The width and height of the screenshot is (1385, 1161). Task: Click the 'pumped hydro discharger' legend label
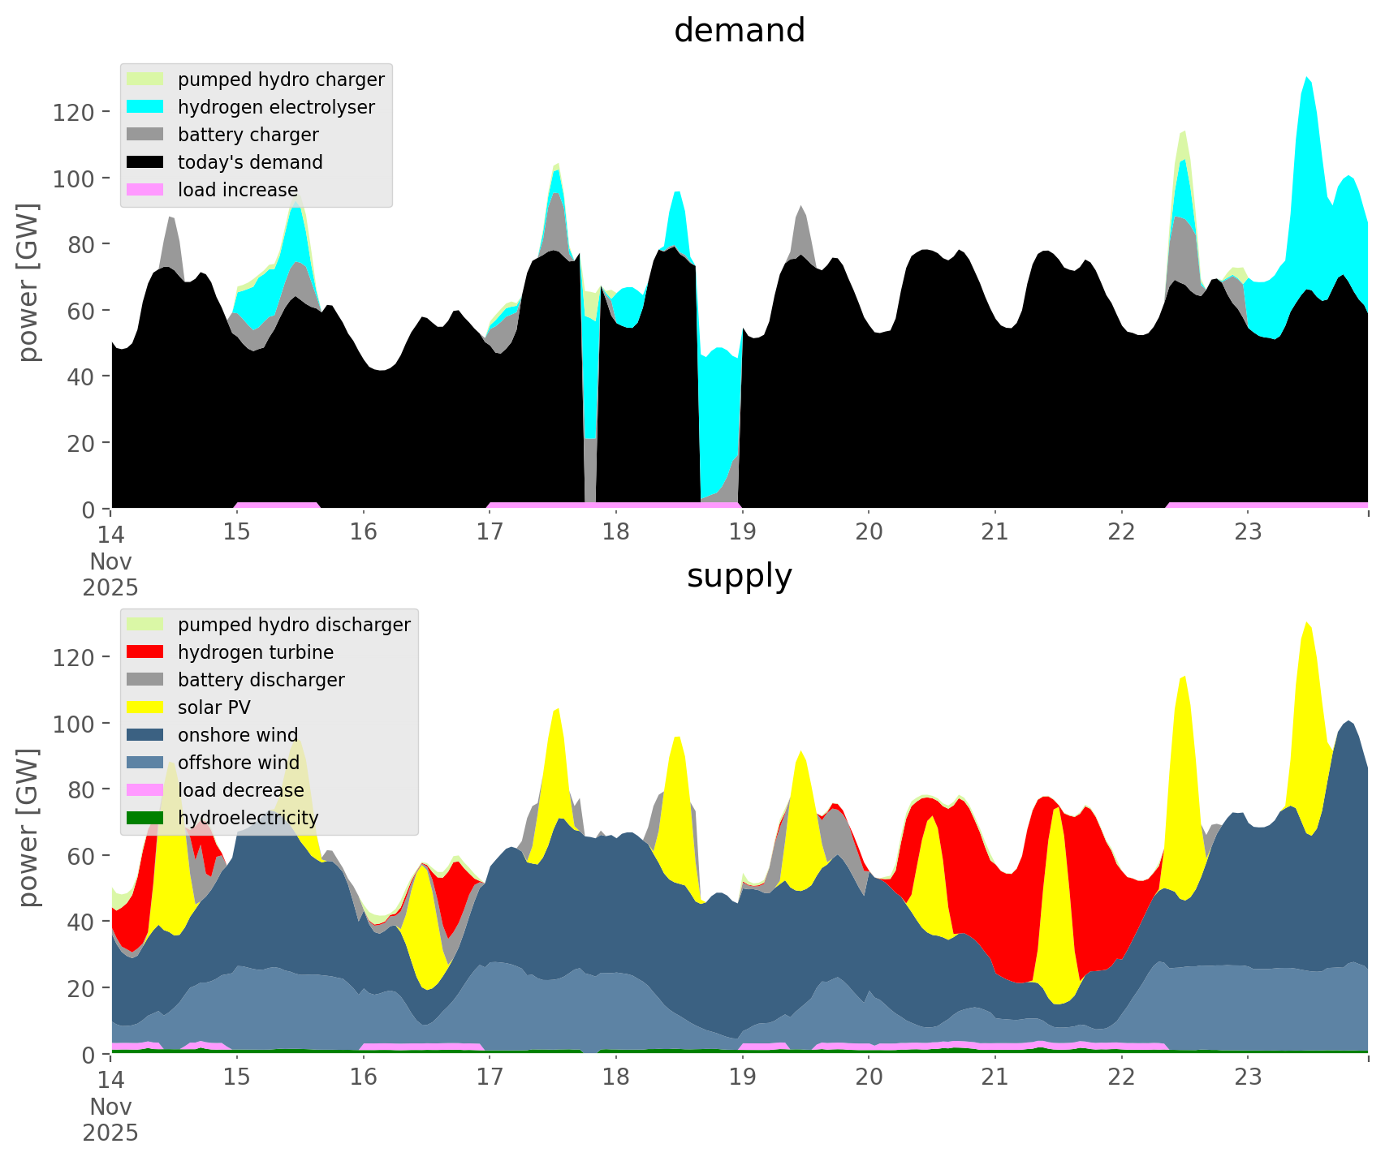[294, 625]
